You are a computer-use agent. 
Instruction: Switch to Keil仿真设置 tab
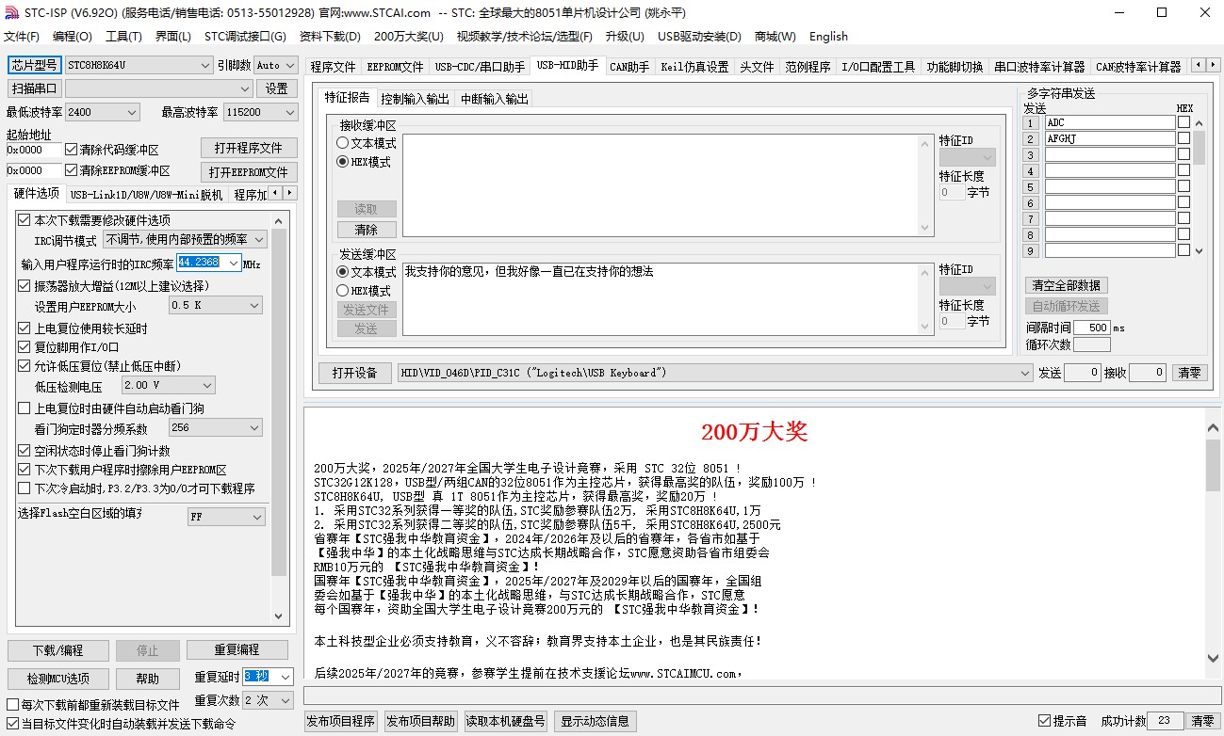[694, 67]
